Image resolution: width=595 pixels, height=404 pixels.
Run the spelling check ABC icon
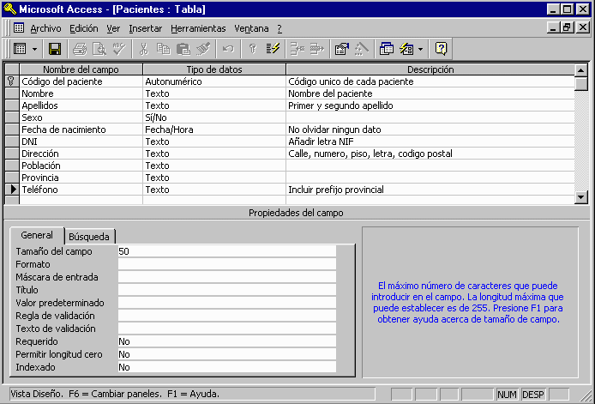(x=119, y=49)
